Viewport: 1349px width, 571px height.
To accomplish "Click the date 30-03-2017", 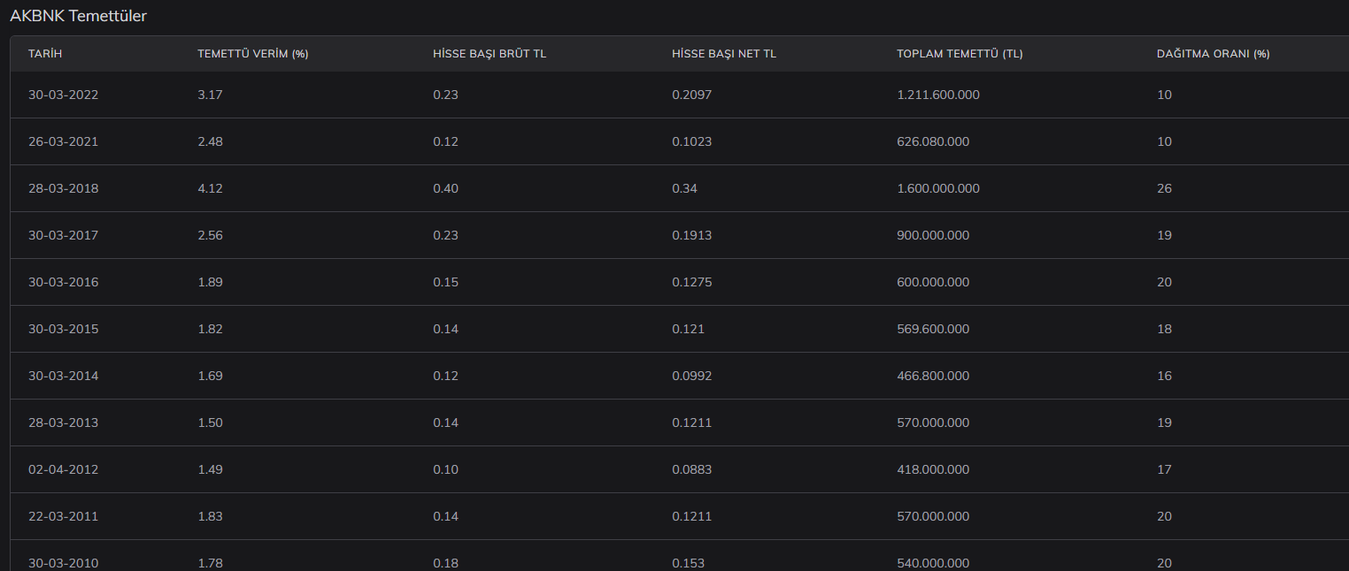I will (63, 235).
